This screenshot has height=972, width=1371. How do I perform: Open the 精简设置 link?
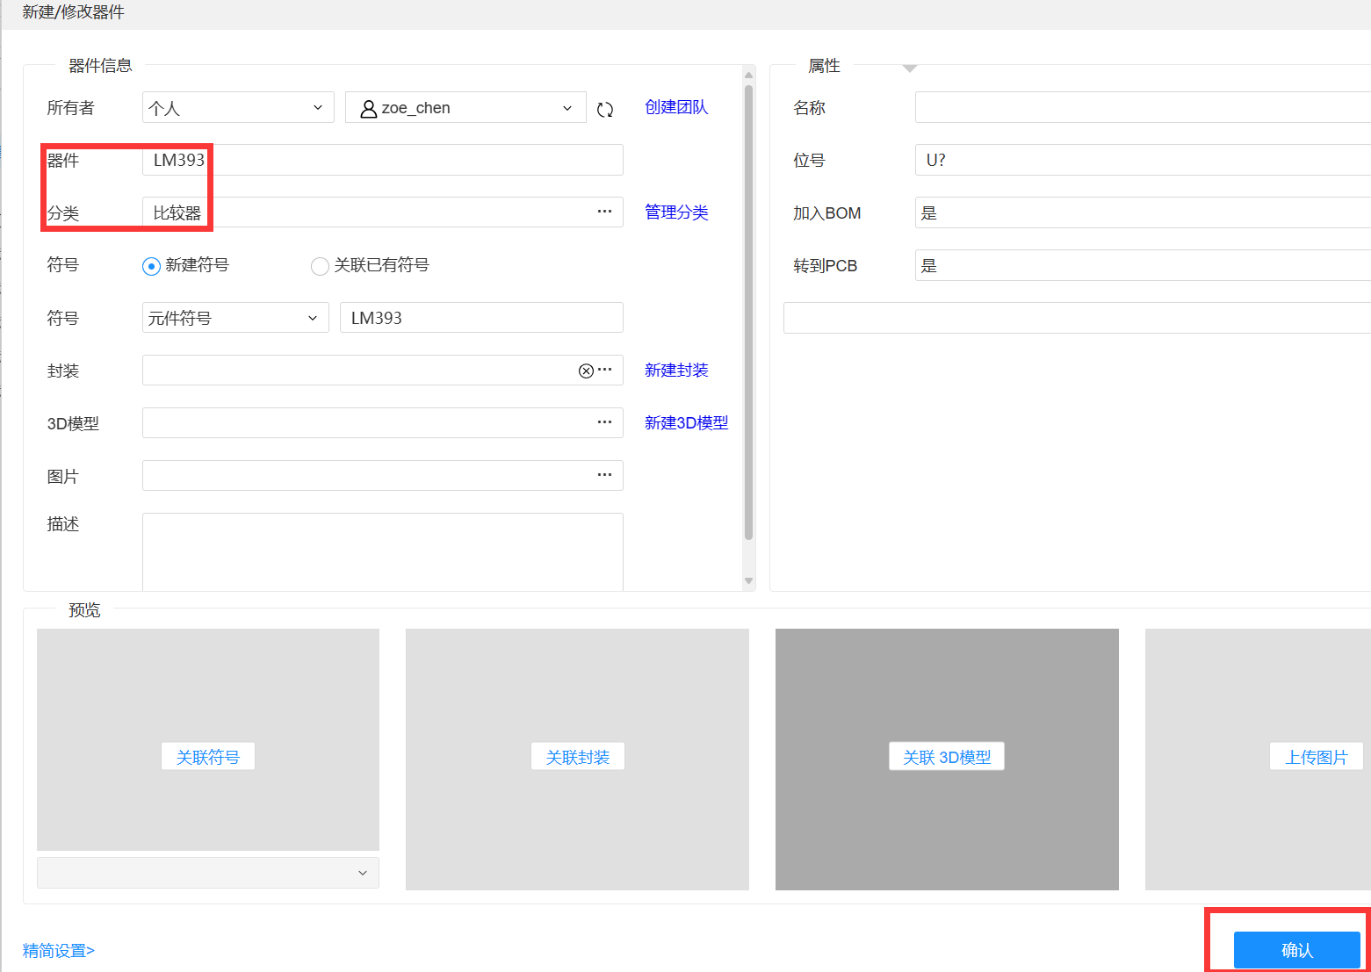click(59, 951)
